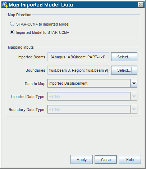This screenshot has width=146, height=169.
Task: Click the Data to Map label
Action: pyautogui.click(x=35, y=84)
